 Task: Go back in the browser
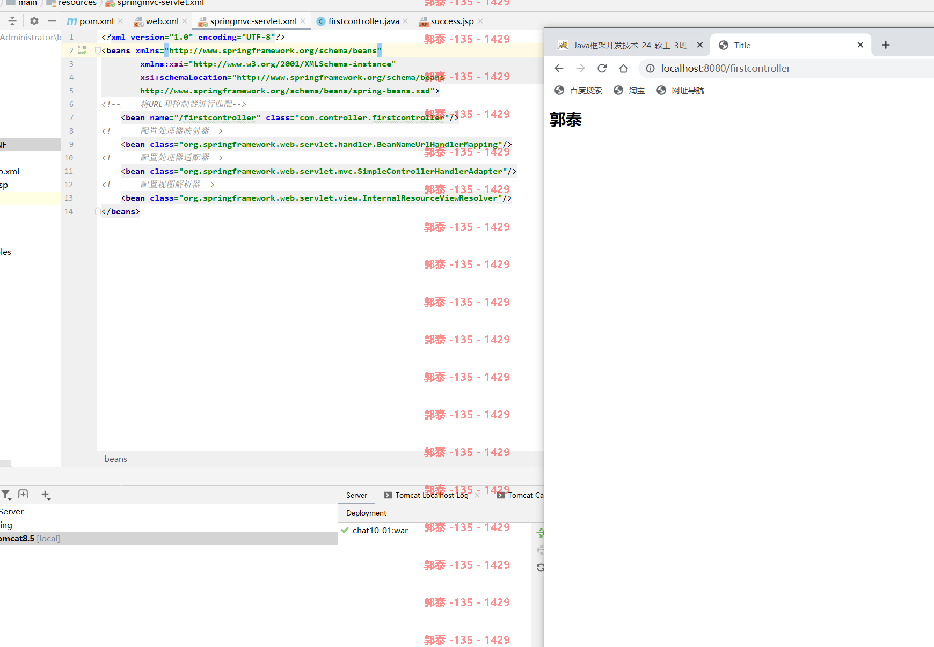tap(559, 68)
